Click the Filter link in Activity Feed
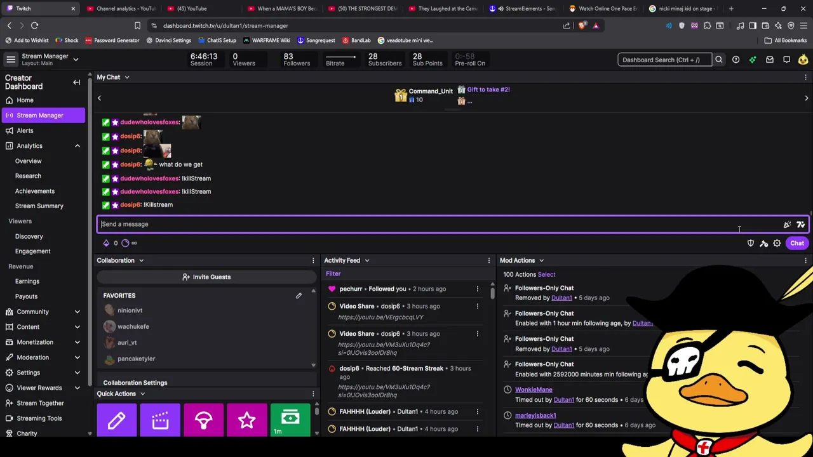813x457 pixels. (333, 274)
